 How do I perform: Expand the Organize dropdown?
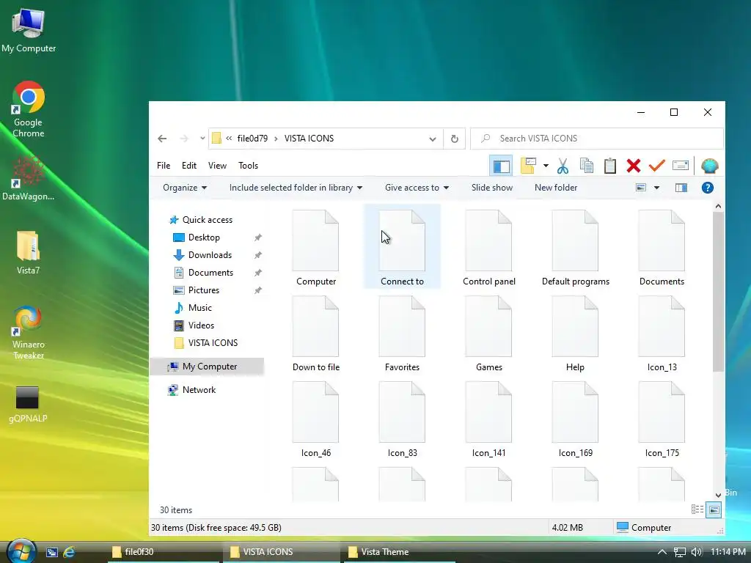pos(185,188)
